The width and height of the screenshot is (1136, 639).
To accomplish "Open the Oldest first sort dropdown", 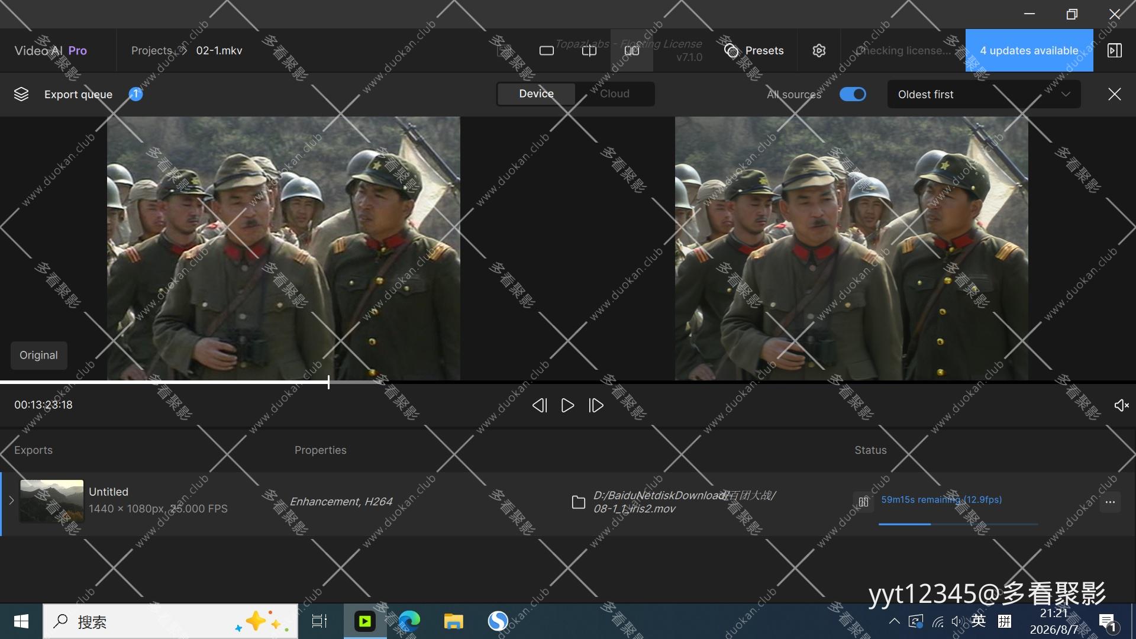I will tap(984, 95).
